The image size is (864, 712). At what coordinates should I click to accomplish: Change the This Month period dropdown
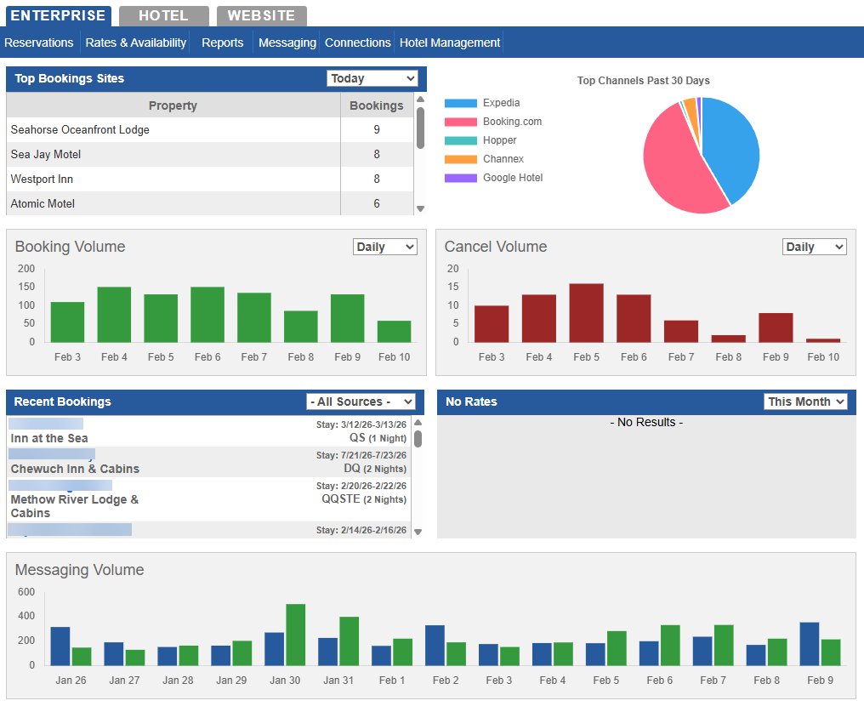tap(805, 402)
